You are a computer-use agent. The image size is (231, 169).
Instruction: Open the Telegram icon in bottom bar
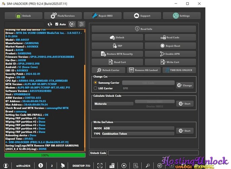(160, 166)
